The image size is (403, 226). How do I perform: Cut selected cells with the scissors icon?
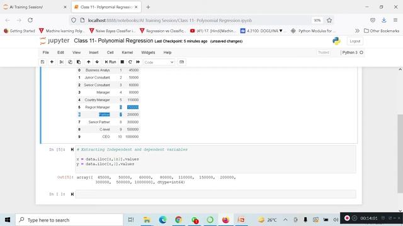pyautogui.click(x=62, y=62)
